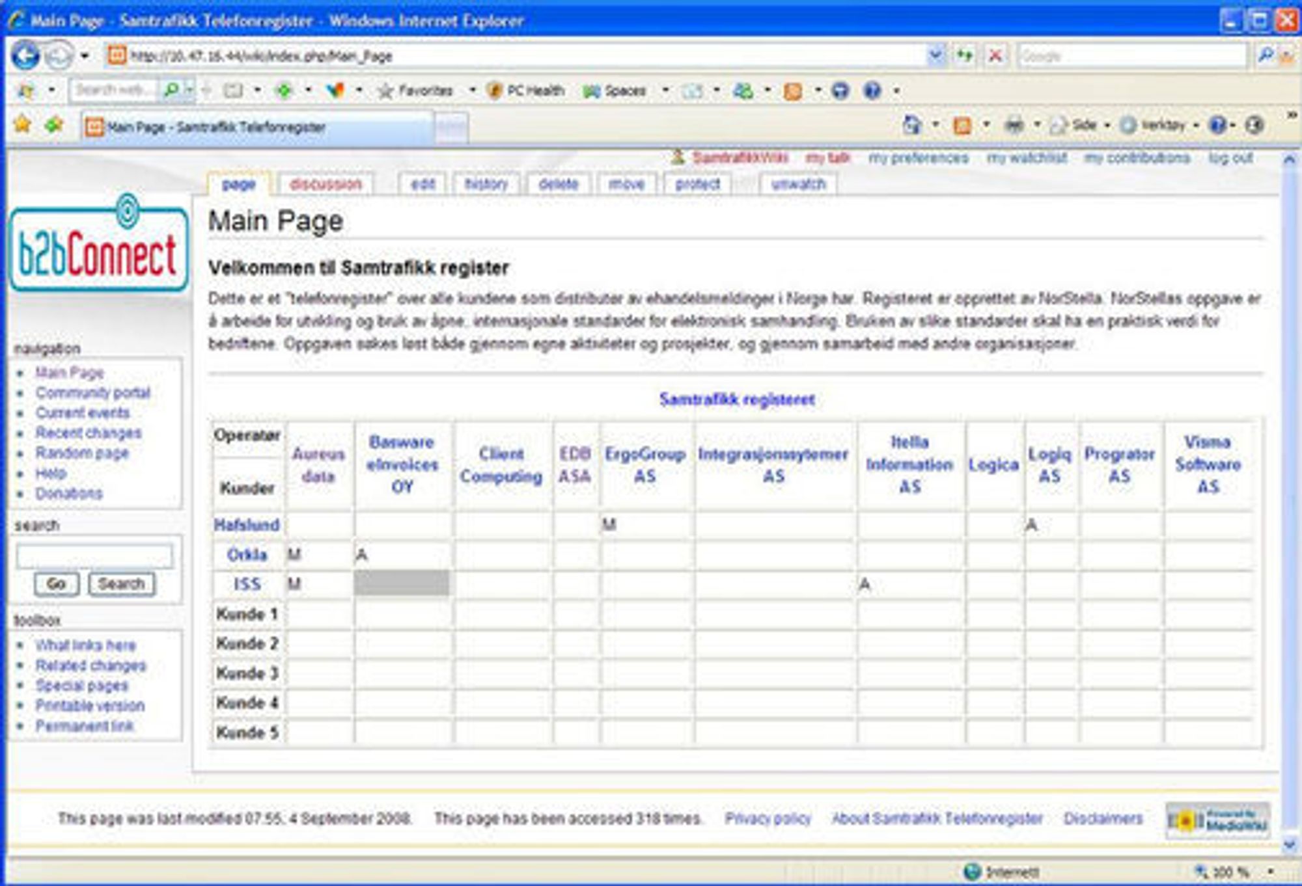Expand the Home button dropdown arrow
The height and width of the screenshot is (886, 1302).
(x=935, y=124)
